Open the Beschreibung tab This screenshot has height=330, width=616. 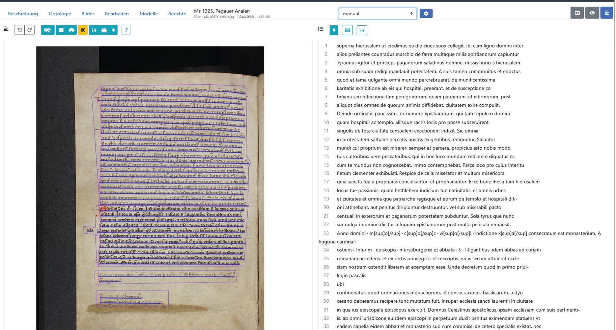[23, 13]
